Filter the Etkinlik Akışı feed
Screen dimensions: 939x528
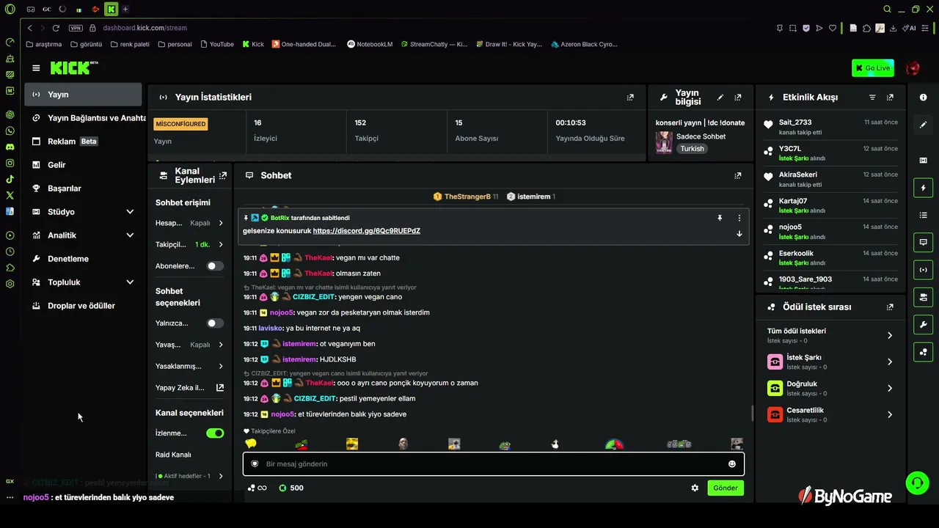click(x=872, y=98)
